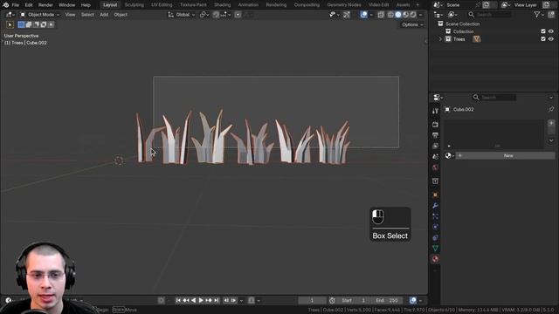Choose the Set new selection mode icon
Viewport: 559px width, 314px height.
[x=21, y=24]
